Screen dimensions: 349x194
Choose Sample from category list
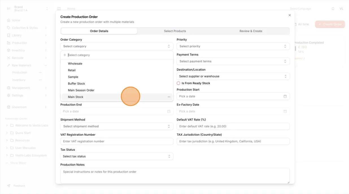coord(117,77)
